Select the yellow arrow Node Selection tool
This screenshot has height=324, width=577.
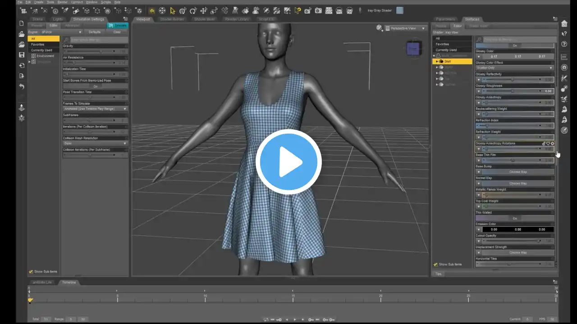(172, 11)
